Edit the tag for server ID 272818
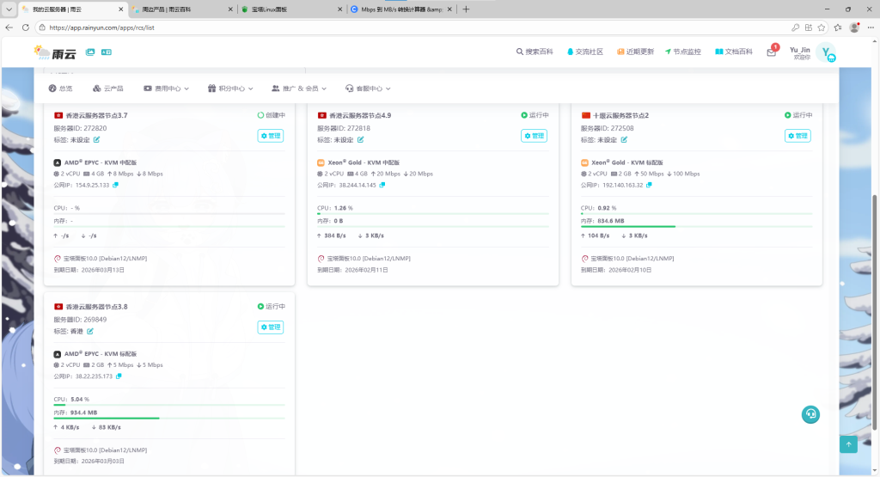Image resolution: width=880 pixels, height=477 pixels. [360, 139]
